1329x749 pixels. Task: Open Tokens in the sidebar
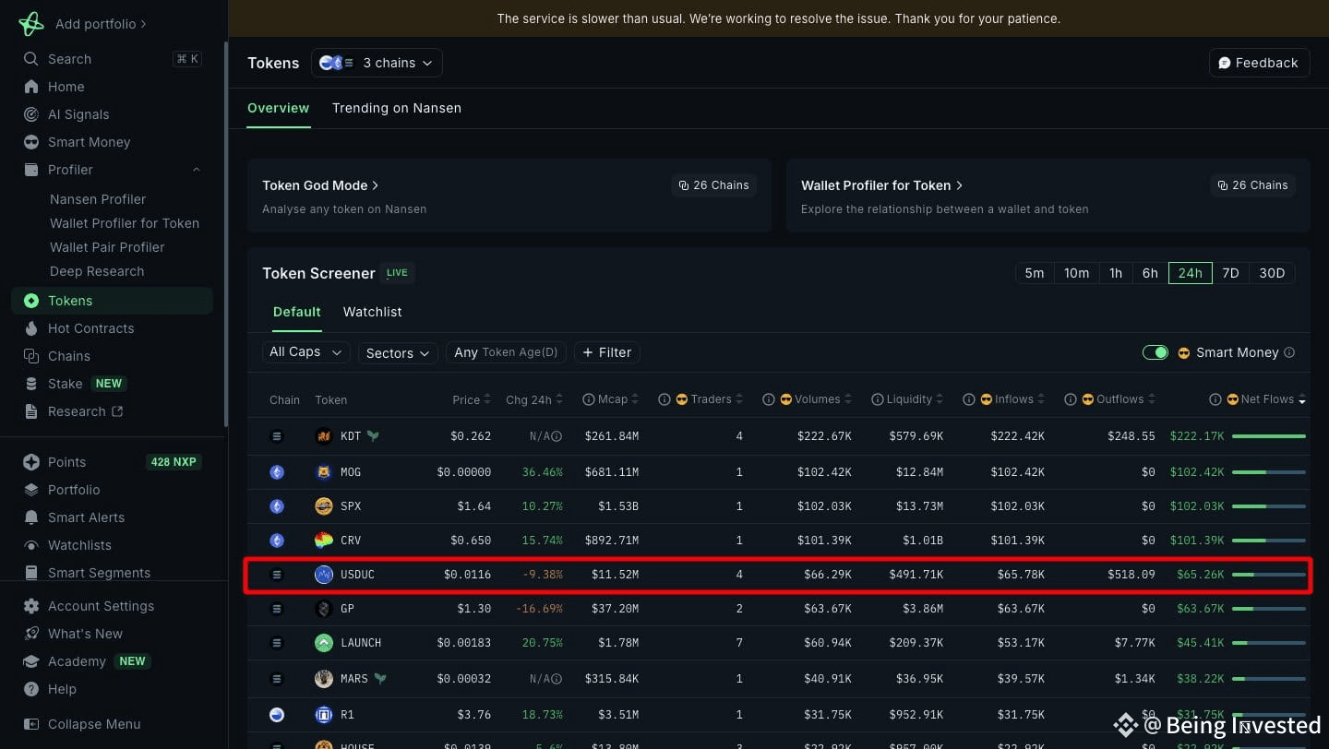click(112, 301)
